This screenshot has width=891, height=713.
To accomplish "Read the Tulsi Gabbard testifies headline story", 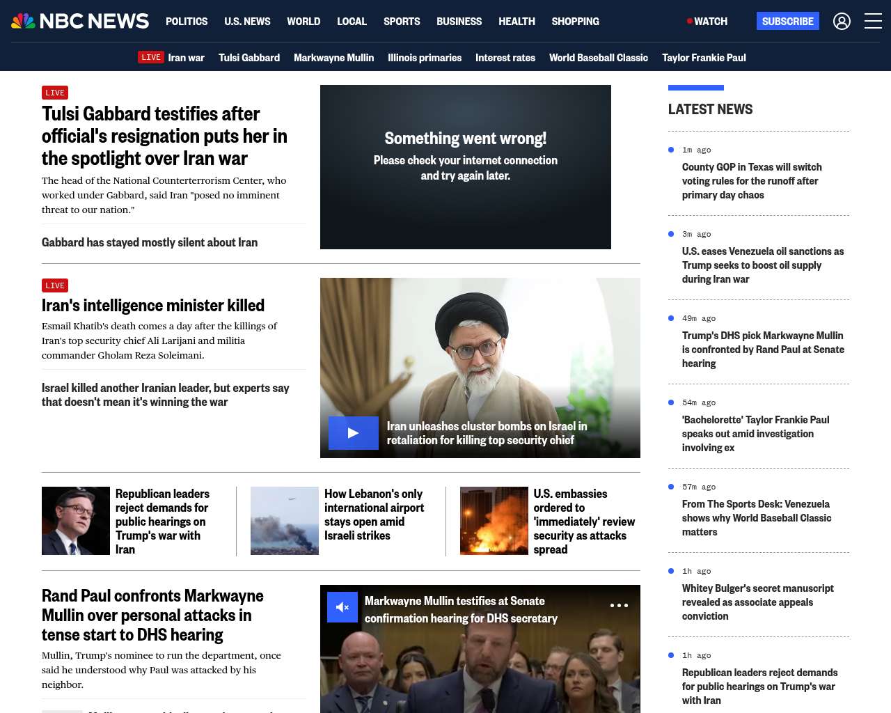I will point(164,136).
